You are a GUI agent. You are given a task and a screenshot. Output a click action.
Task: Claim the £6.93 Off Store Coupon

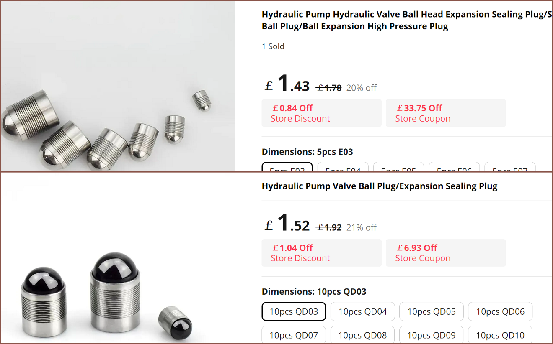[x=445, y=252]
